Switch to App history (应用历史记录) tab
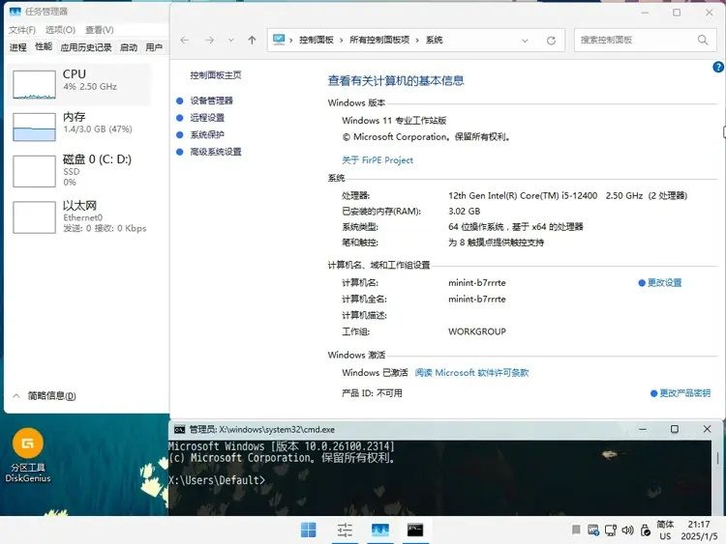The height and width of the screenshot is (544, 726). [x=85, y=47]
